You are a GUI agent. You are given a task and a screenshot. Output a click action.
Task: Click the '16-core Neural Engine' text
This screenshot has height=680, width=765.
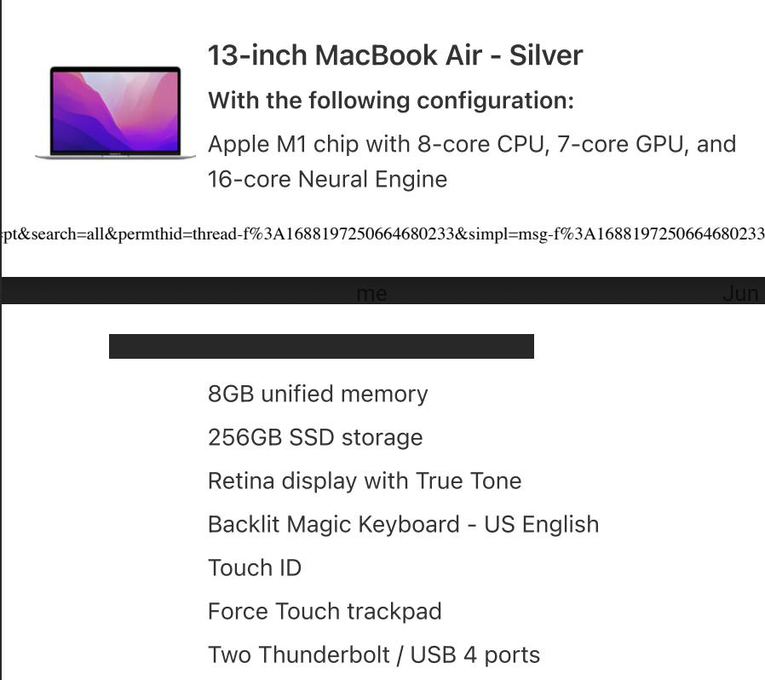click(x=327, y=179)
